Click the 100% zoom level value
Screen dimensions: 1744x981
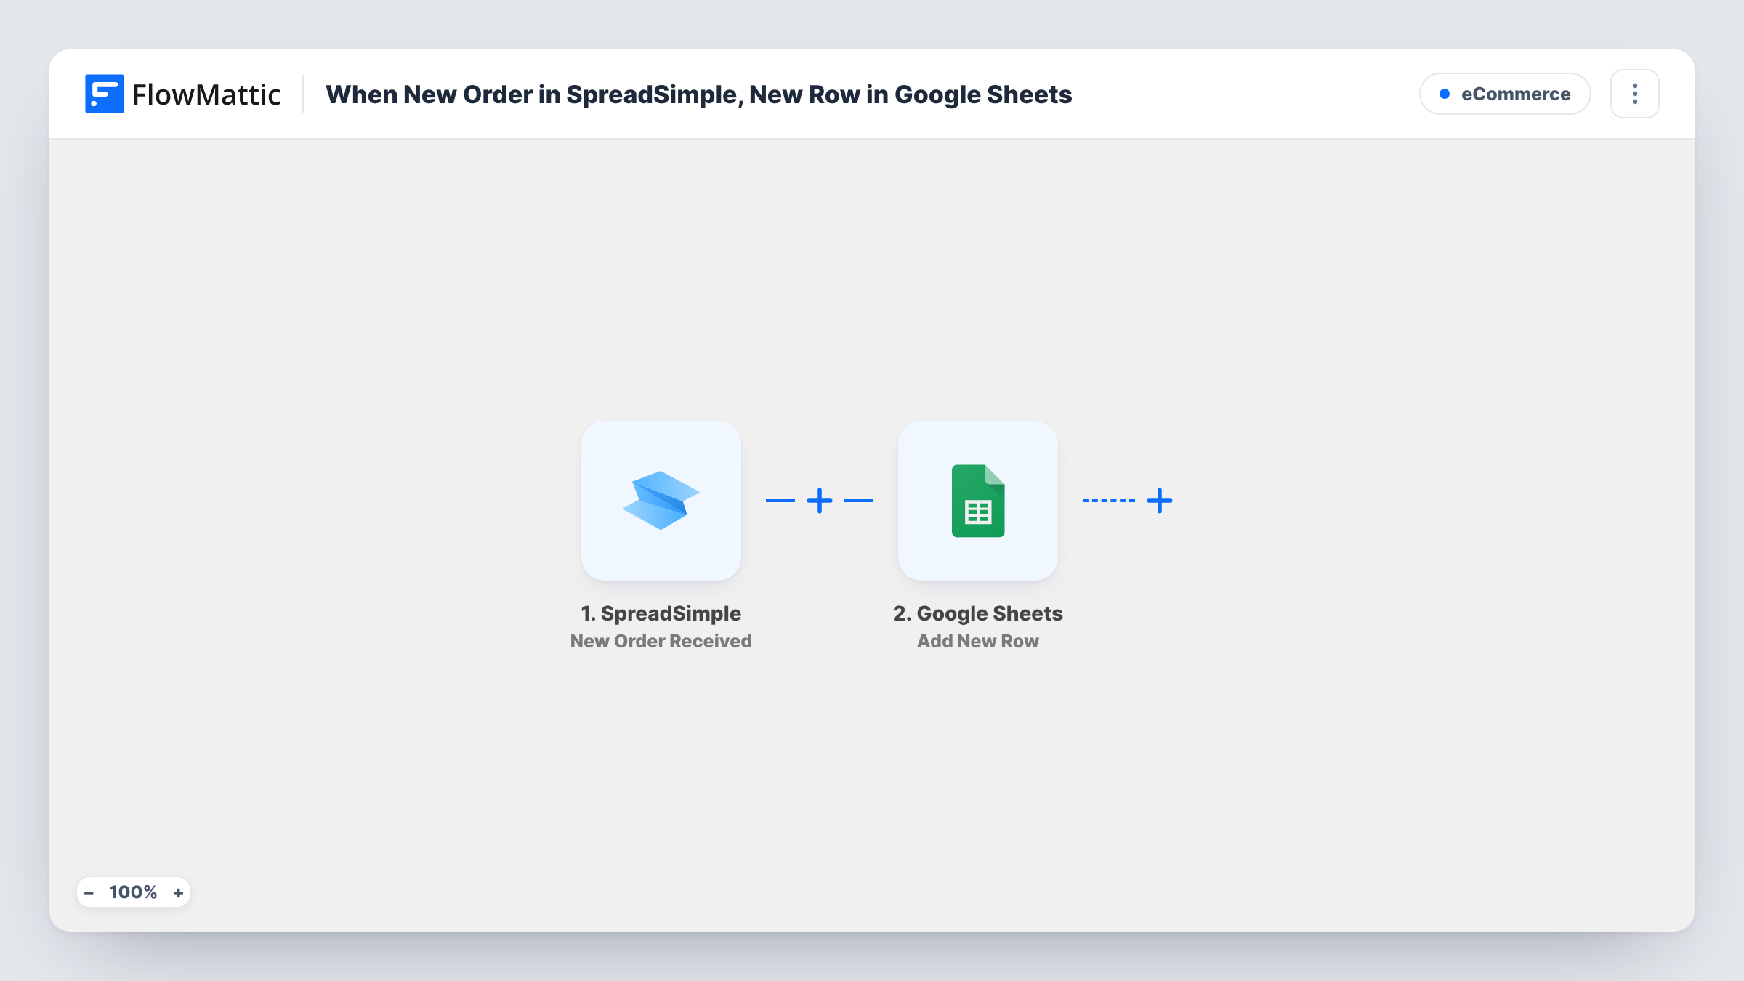133,892
